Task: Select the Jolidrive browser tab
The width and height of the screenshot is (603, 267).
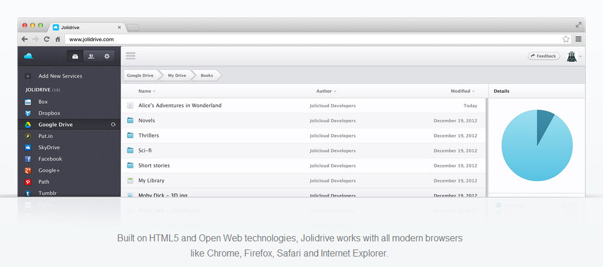Action: tap(87, 27)
